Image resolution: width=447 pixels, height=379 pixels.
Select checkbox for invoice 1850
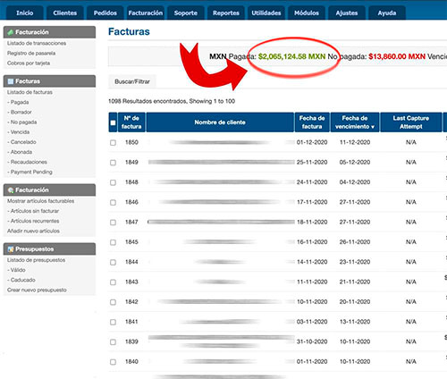click(x=113, y=143)
